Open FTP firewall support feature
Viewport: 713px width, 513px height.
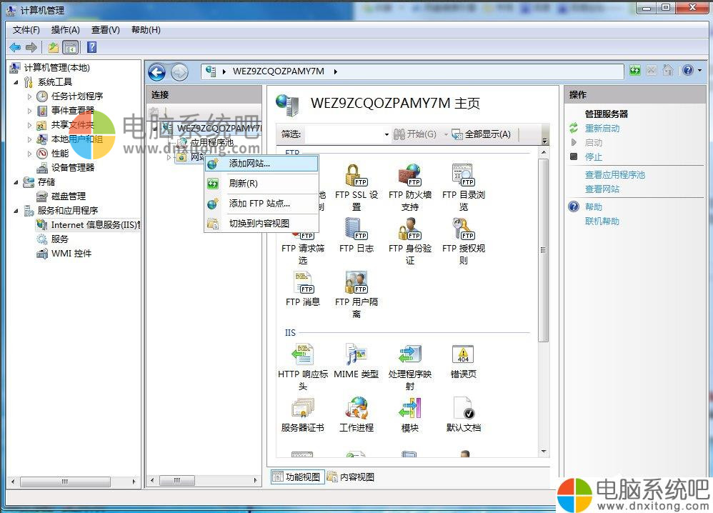pos(409,176)
